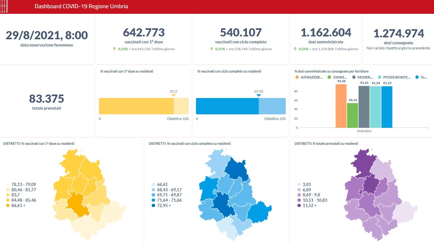Select the 11,52 + purple legend entry

299,205
